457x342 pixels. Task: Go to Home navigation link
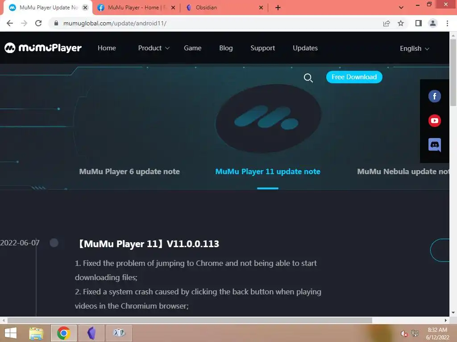(107, 48)
